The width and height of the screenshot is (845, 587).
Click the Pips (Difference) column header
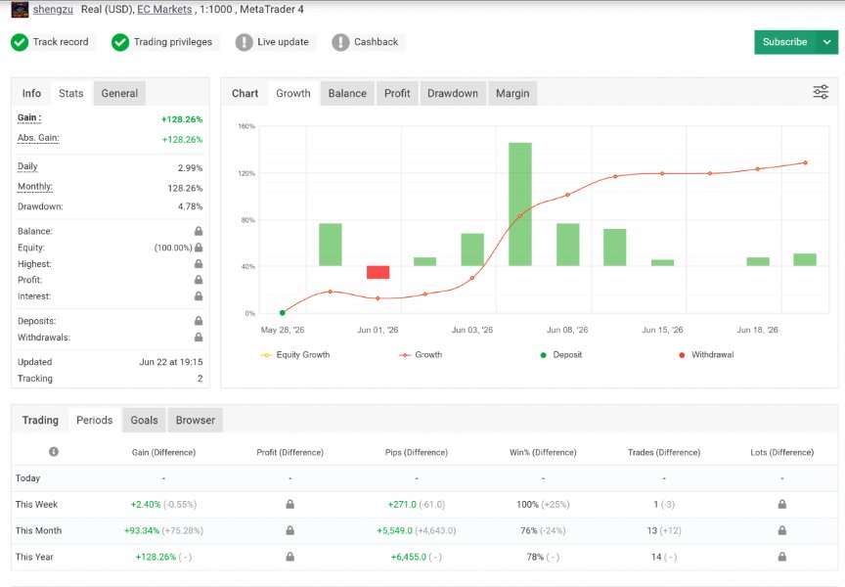(x=417, y=452)
